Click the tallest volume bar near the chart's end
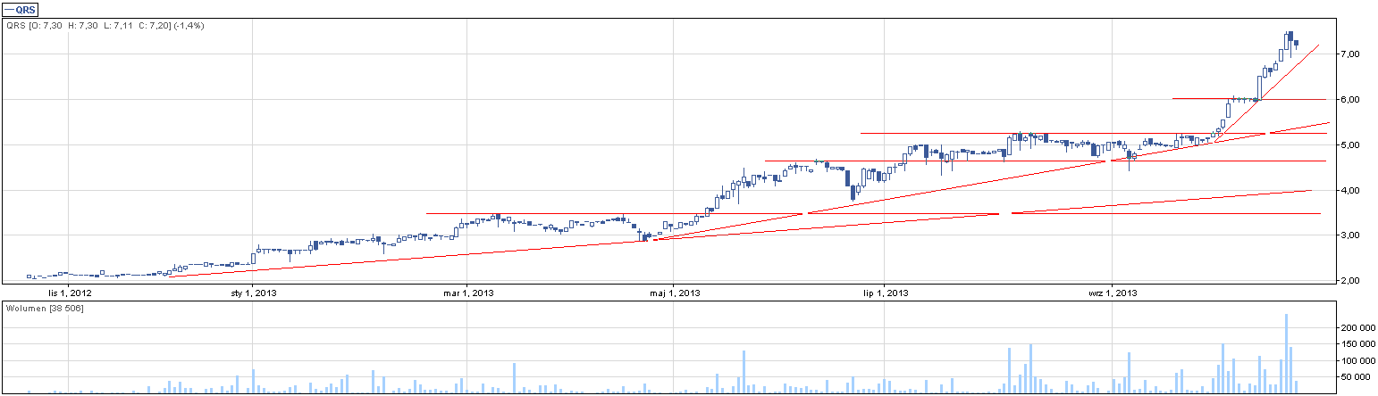The image size is (1378, 396). [x=1286, y=353]
